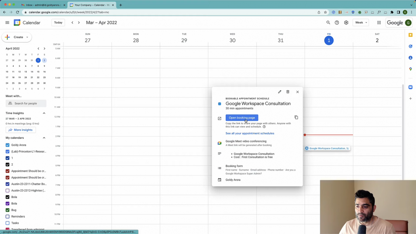Open Zoom add-on side panel icon
The width and height of the screenshot is (416, 234).
coord(410,87)
